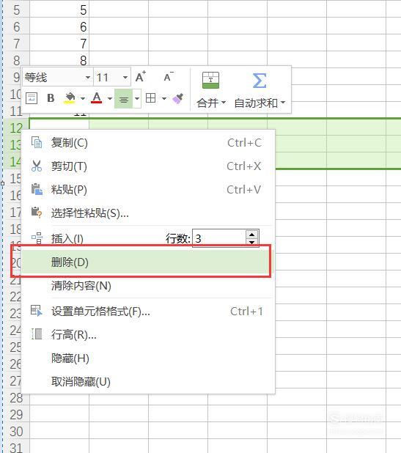The width and height of the screenshot is (401, 453).
Task: Click the AutoSum sigma icon
Action: [260, 81]
